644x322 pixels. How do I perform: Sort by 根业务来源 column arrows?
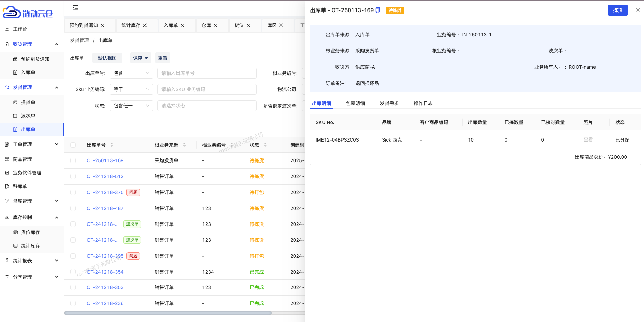click(184, 145)
